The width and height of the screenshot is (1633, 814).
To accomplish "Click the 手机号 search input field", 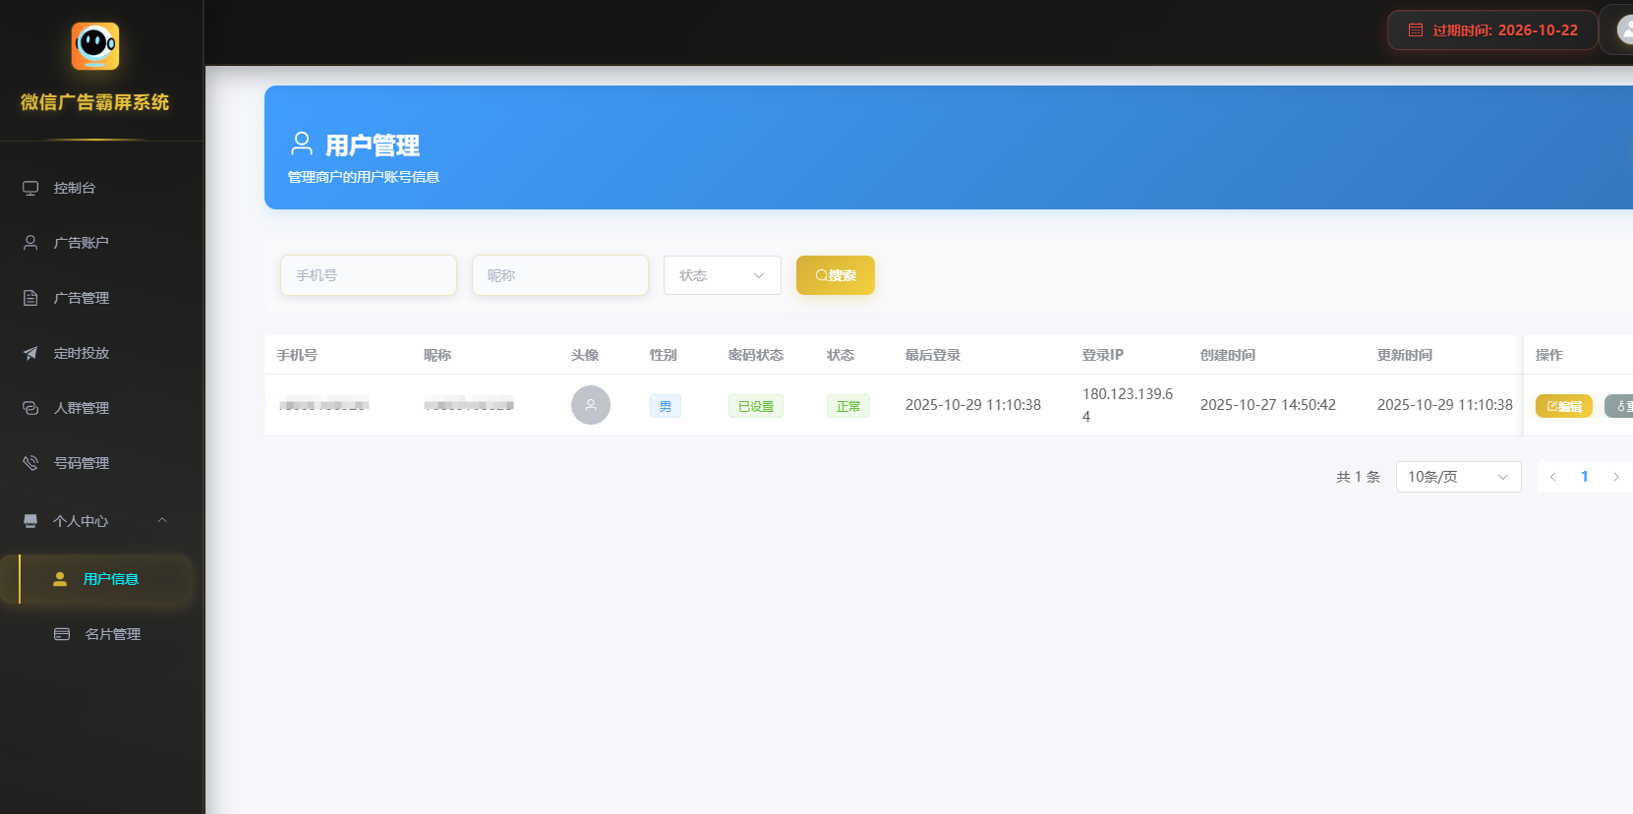I will 369,275.
